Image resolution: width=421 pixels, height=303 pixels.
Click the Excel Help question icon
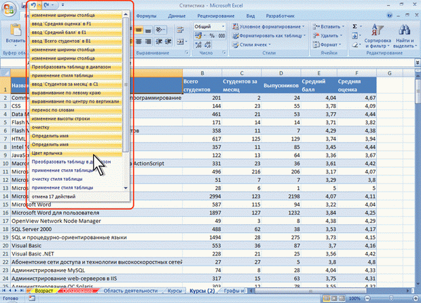point(389,16)
